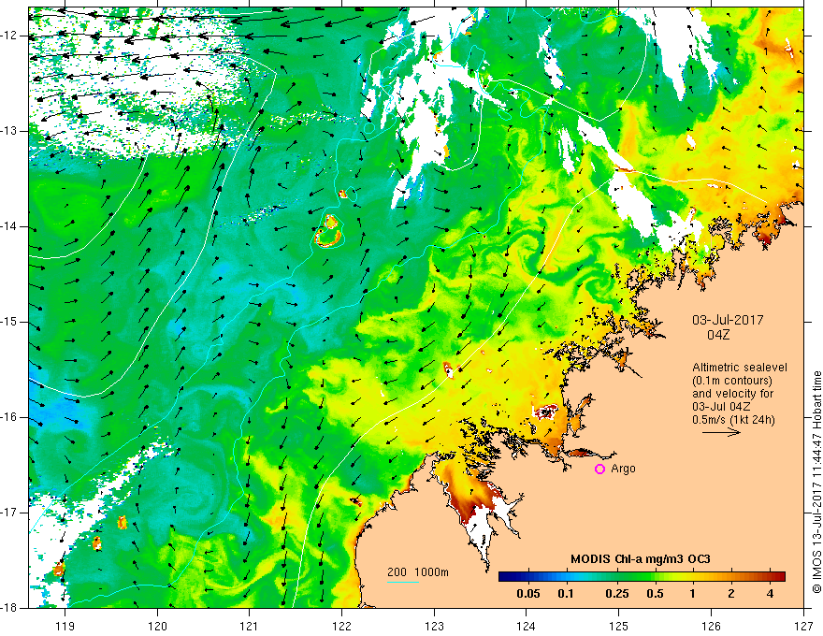Click the '(0.1m contours)' caption line
This screenshot has width=823, height=636.
(732, 381)
